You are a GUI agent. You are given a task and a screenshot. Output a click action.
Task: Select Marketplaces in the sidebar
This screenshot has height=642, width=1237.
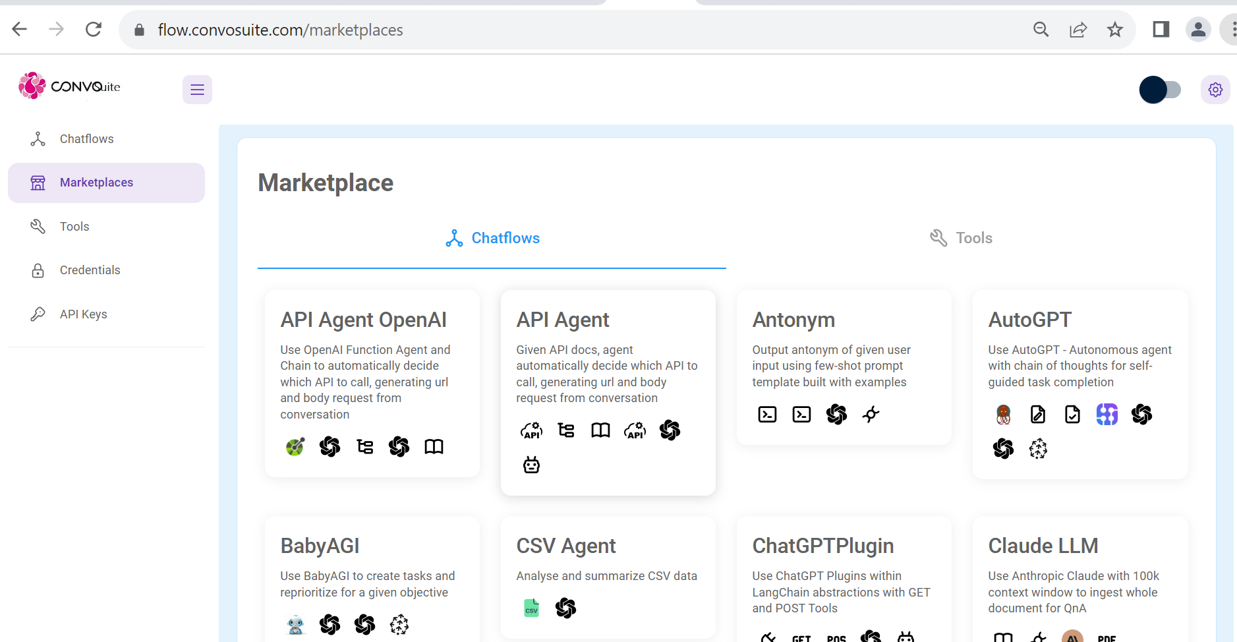106,183
